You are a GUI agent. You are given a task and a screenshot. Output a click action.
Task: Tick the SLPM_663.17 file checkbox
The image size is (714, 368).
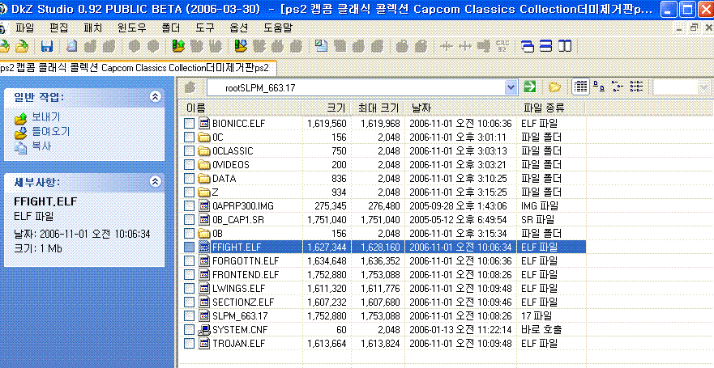click(x=189, y=315)
